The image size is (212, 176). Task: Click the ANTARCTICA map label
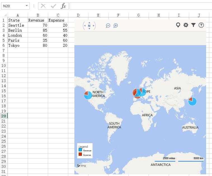pyautogui.click(x=161, y=165)
